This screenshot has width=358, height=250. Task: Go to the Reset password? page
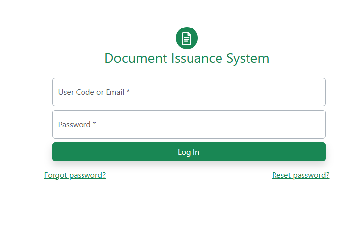pos(301,175)
